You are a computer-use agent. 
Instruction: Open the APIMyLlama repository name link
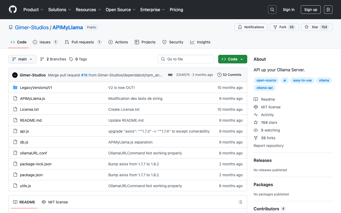pos(68,27)
